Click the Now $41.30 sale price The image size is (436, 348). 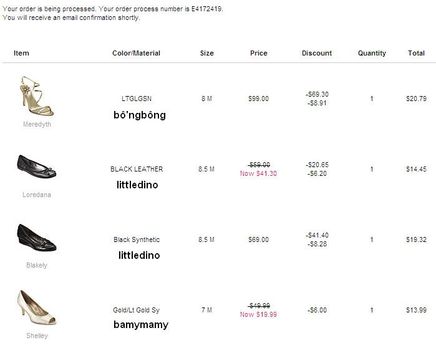tap(258, 173)
